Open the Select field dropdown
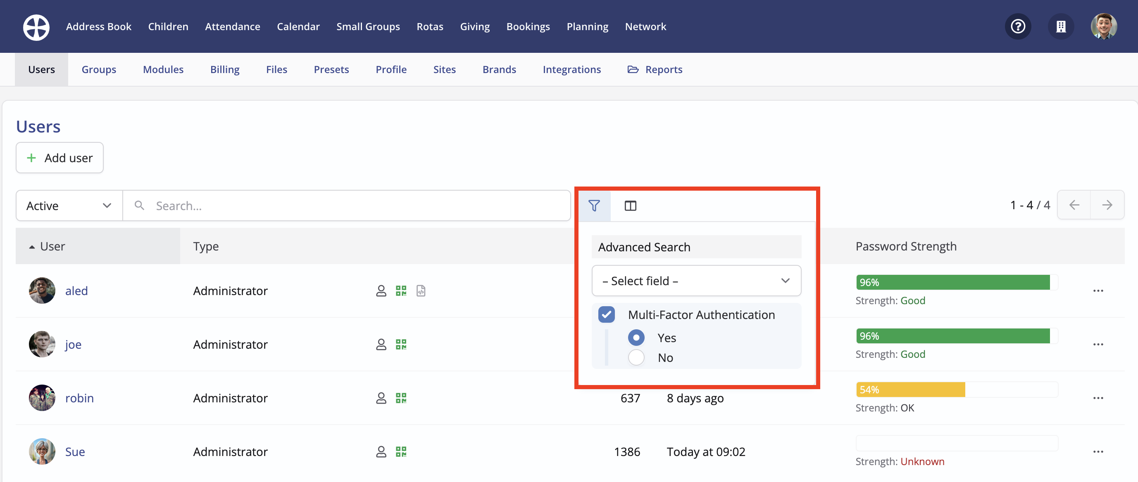The image size is (1138, 482). point(696,281)
